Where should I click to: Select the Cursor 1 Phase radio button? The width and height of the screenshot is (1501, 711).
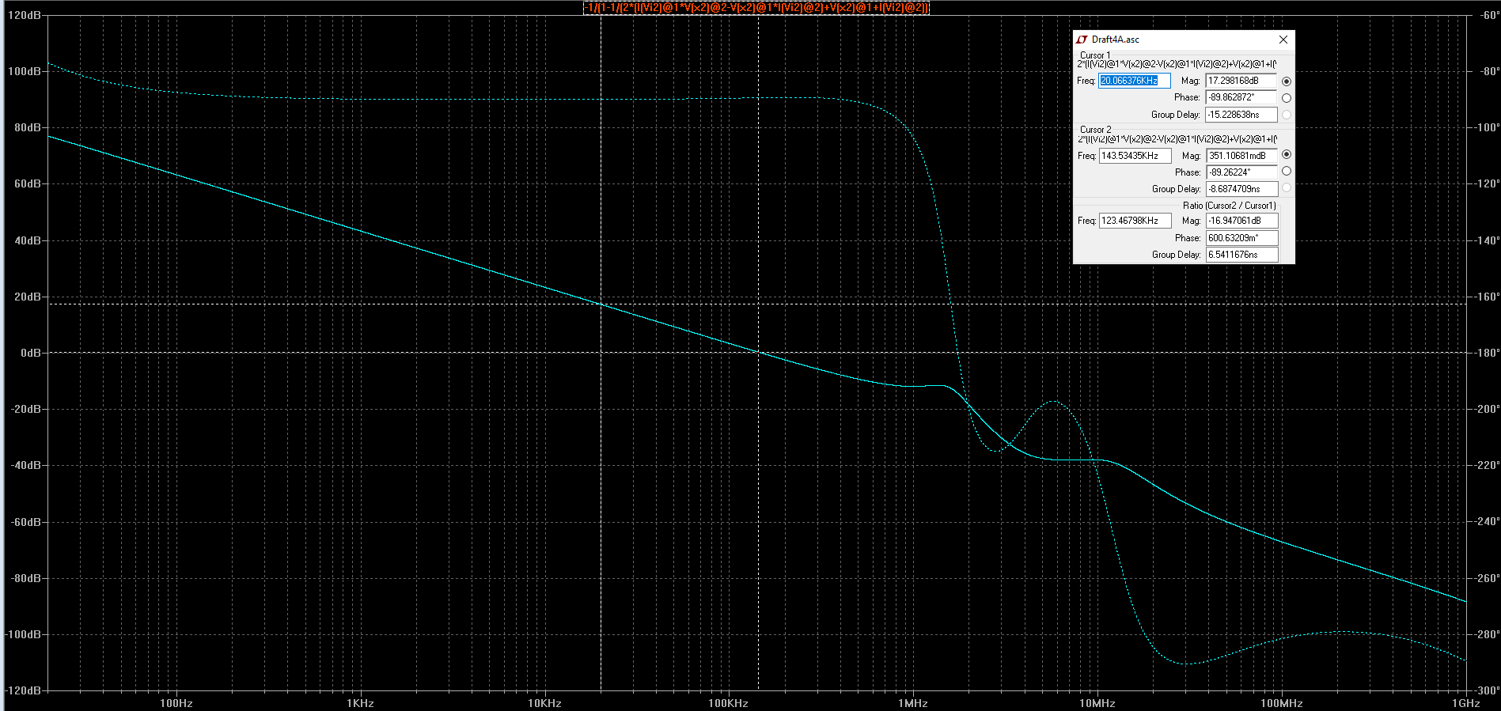[x=1287, y=98]
